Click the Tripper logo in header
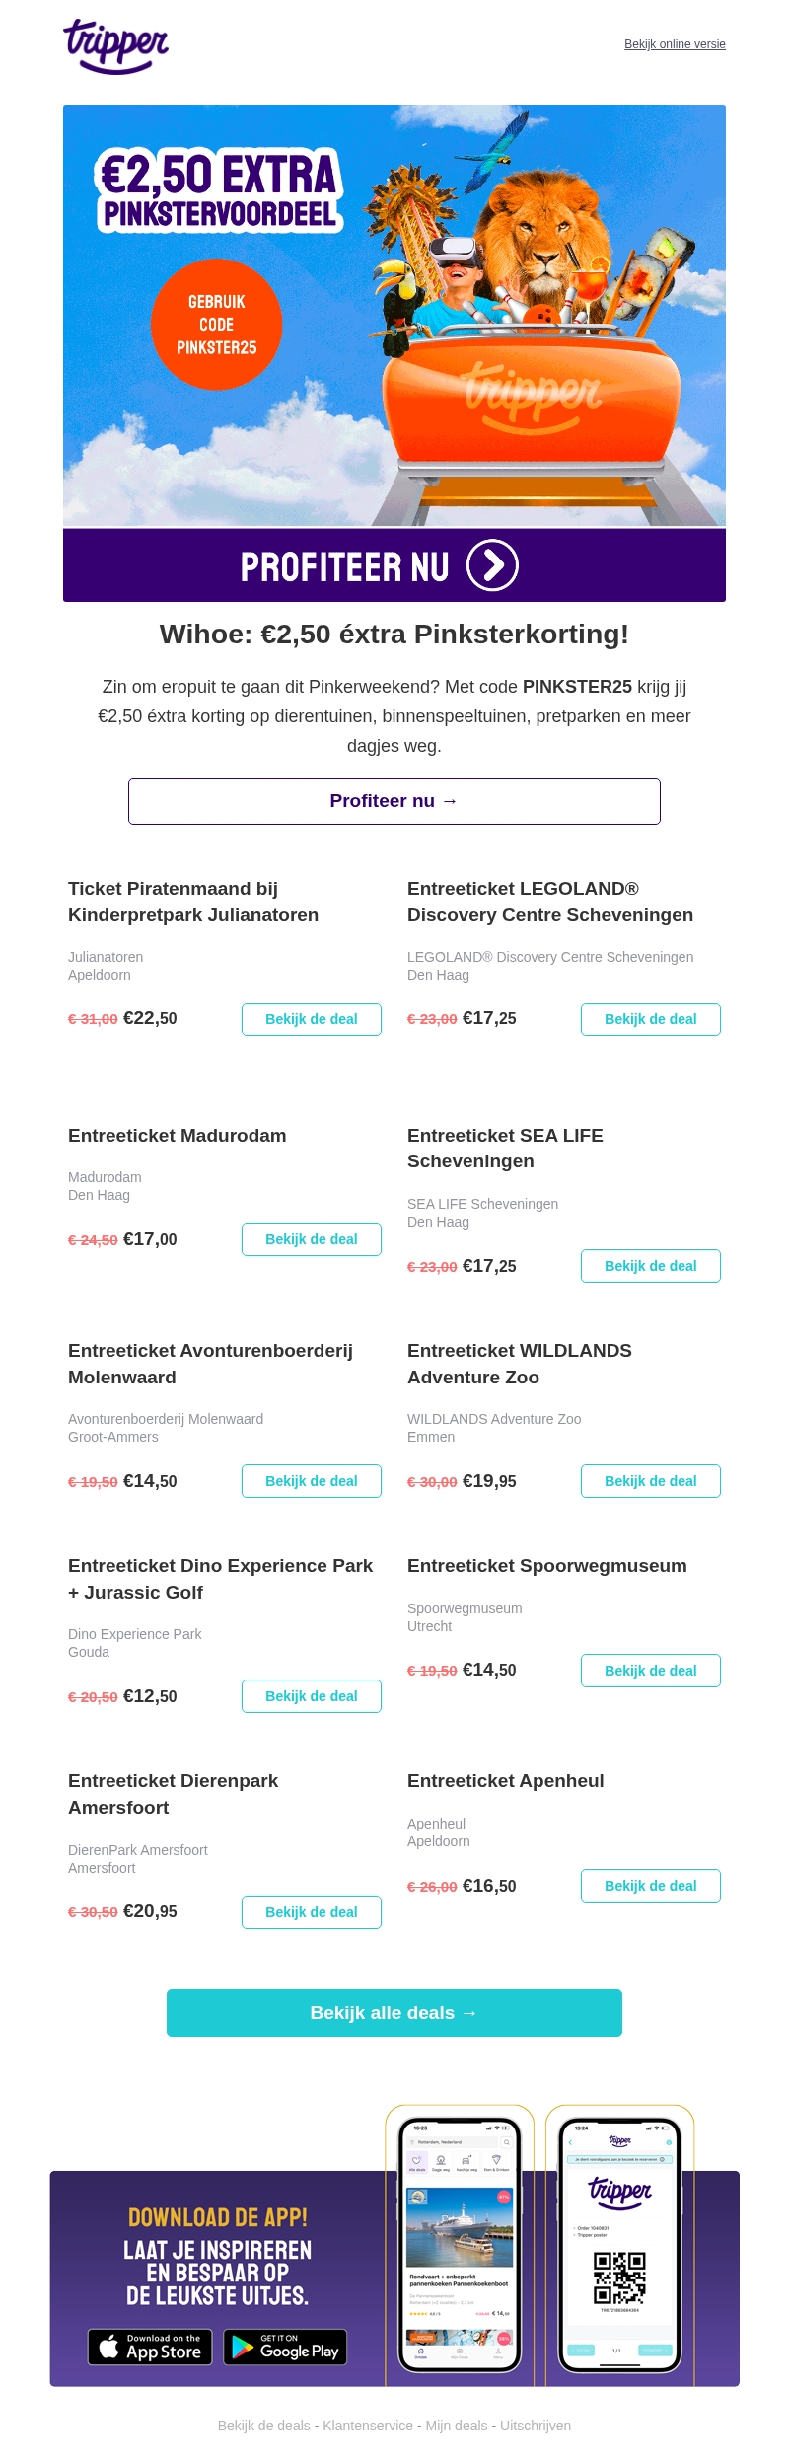 coord(116,45)
